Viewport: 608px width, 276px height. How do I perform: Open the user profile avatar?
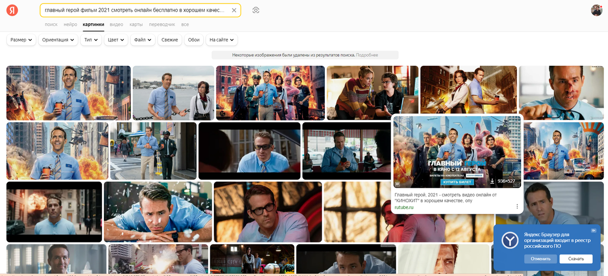[x=596, y=10]
